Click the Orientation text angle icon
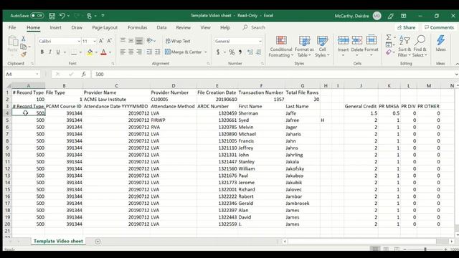The width and height of the screenshot is (459, 258). click(x=150, y=41)
